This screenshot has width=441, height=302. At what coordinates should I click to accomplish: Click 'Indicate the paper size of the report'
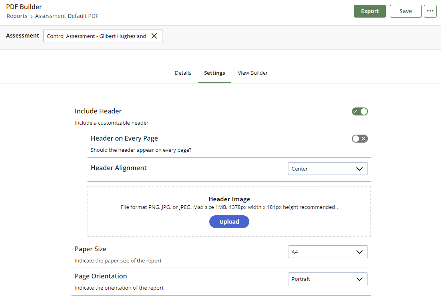click(x=118, y=261)
